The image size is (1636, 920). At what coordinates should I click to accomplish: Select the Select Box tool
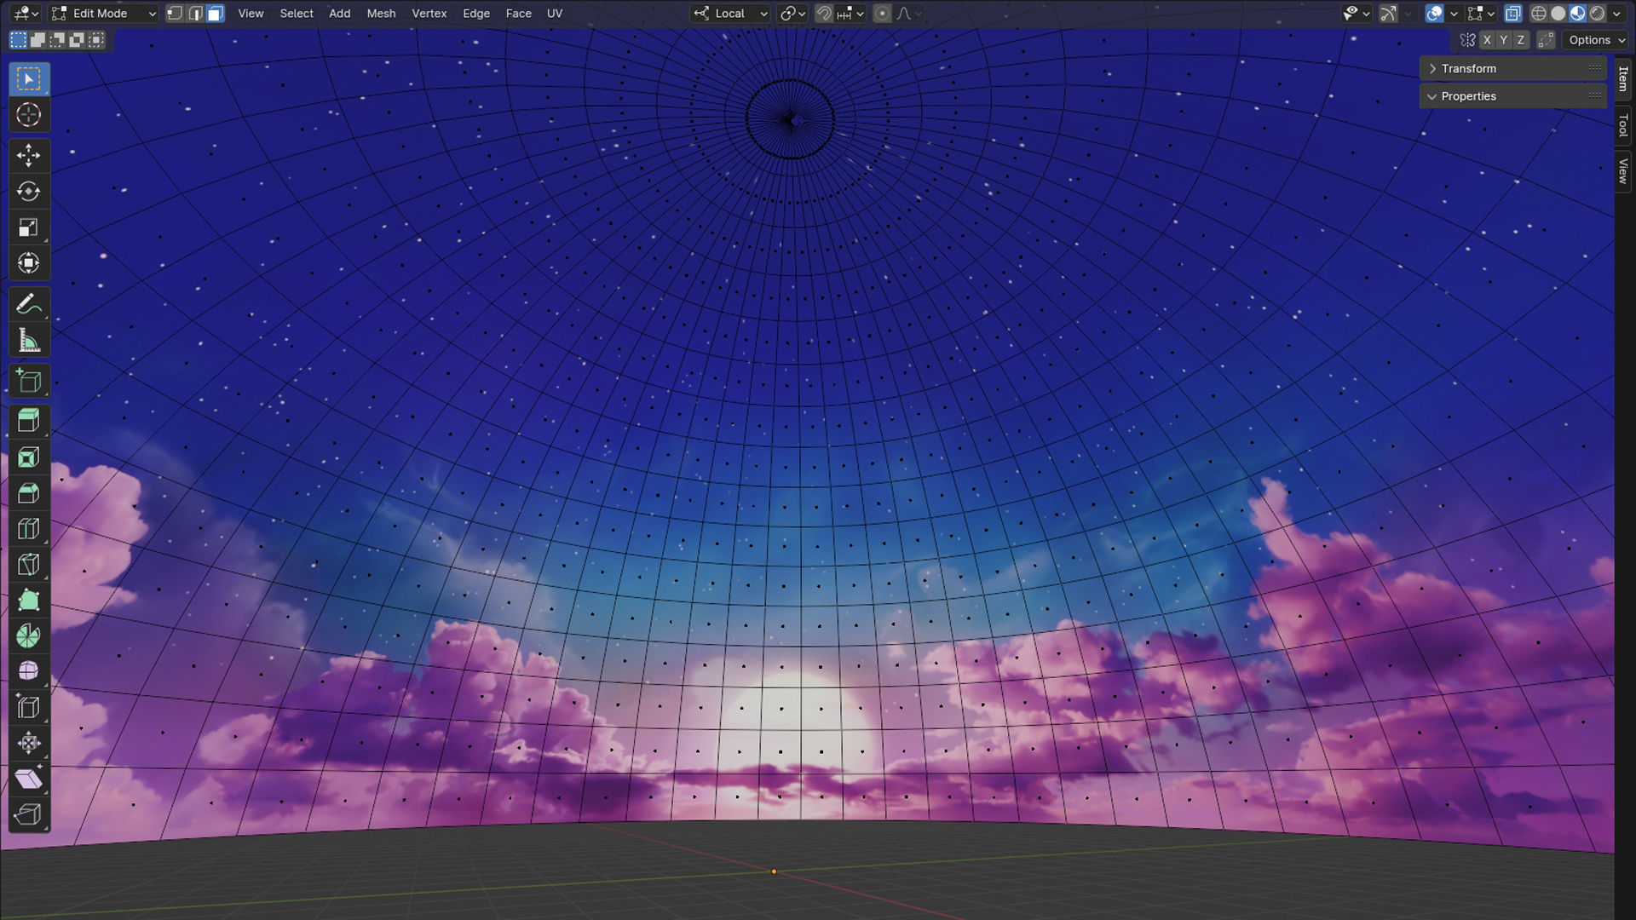click(x=29, y=79)
